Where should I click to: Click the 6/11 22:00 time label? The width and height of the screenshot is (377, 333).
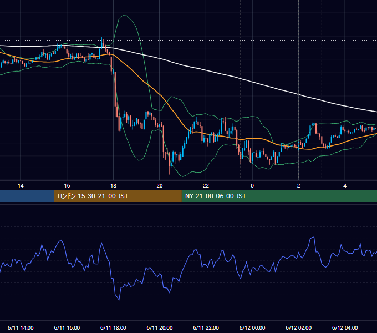(206, 327)
